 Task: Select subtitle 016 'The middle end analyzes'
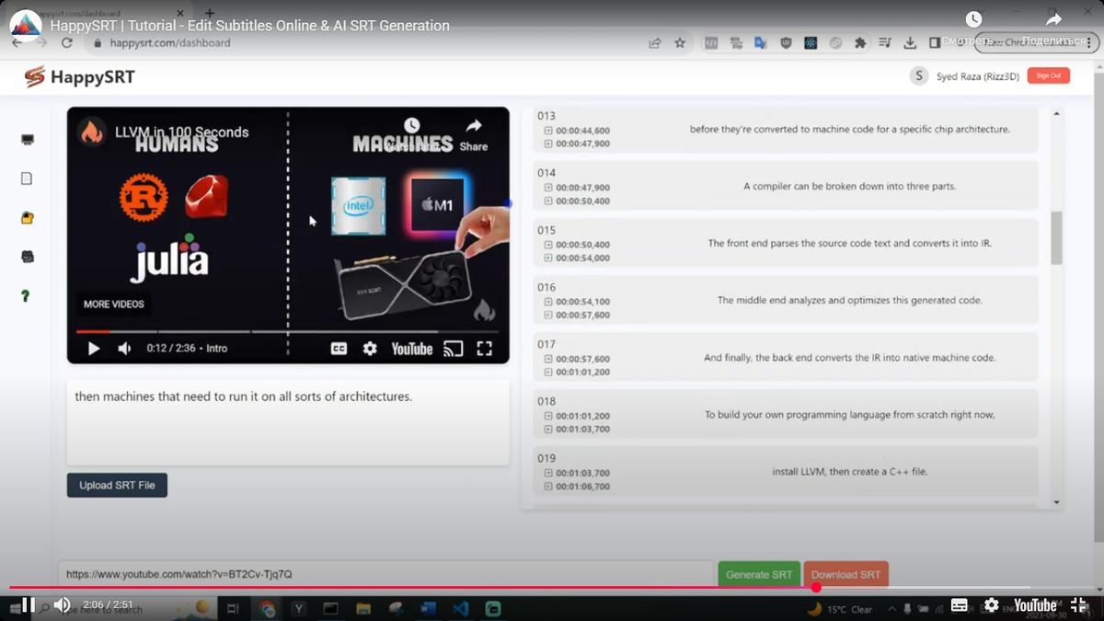point(850,301)
